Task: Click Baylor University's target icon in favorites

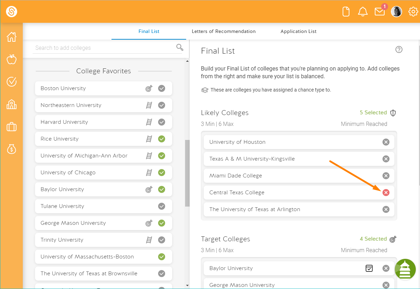Action: [x=149, y=189]
